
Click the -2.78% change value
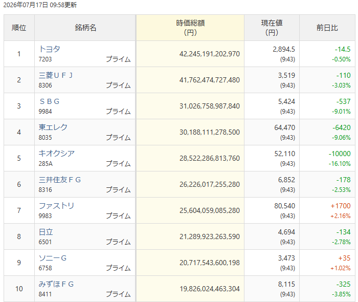(341, 242)
